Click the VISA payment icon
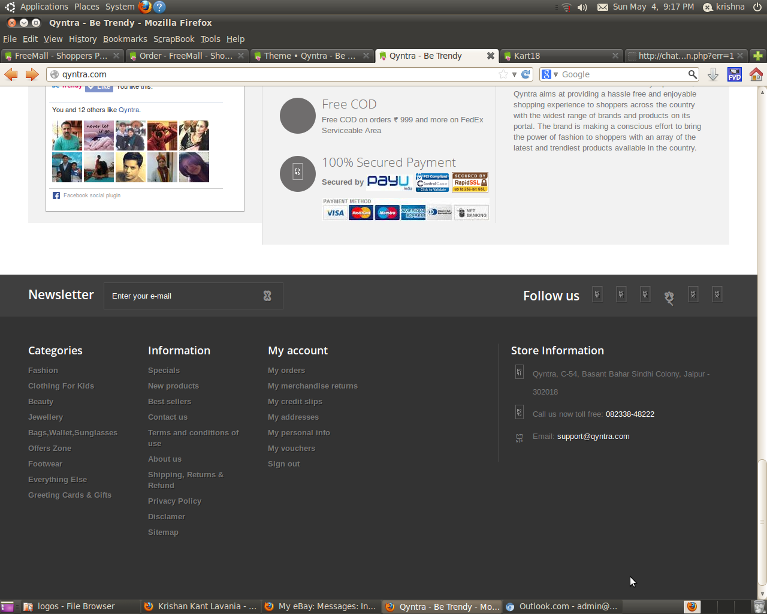The image size is (767, 614). coord(336,213)
